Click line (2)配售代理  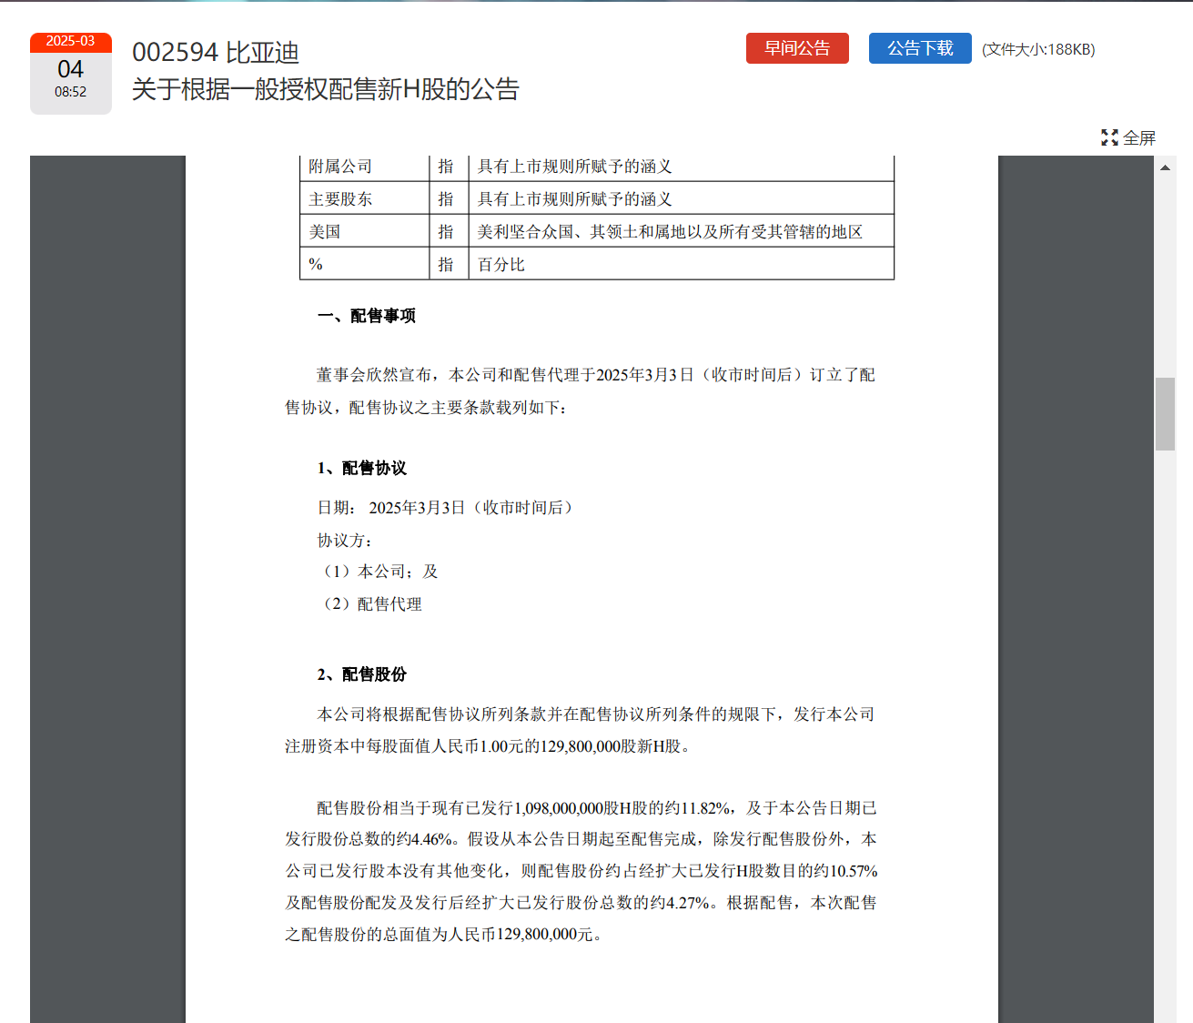(371, 604)
